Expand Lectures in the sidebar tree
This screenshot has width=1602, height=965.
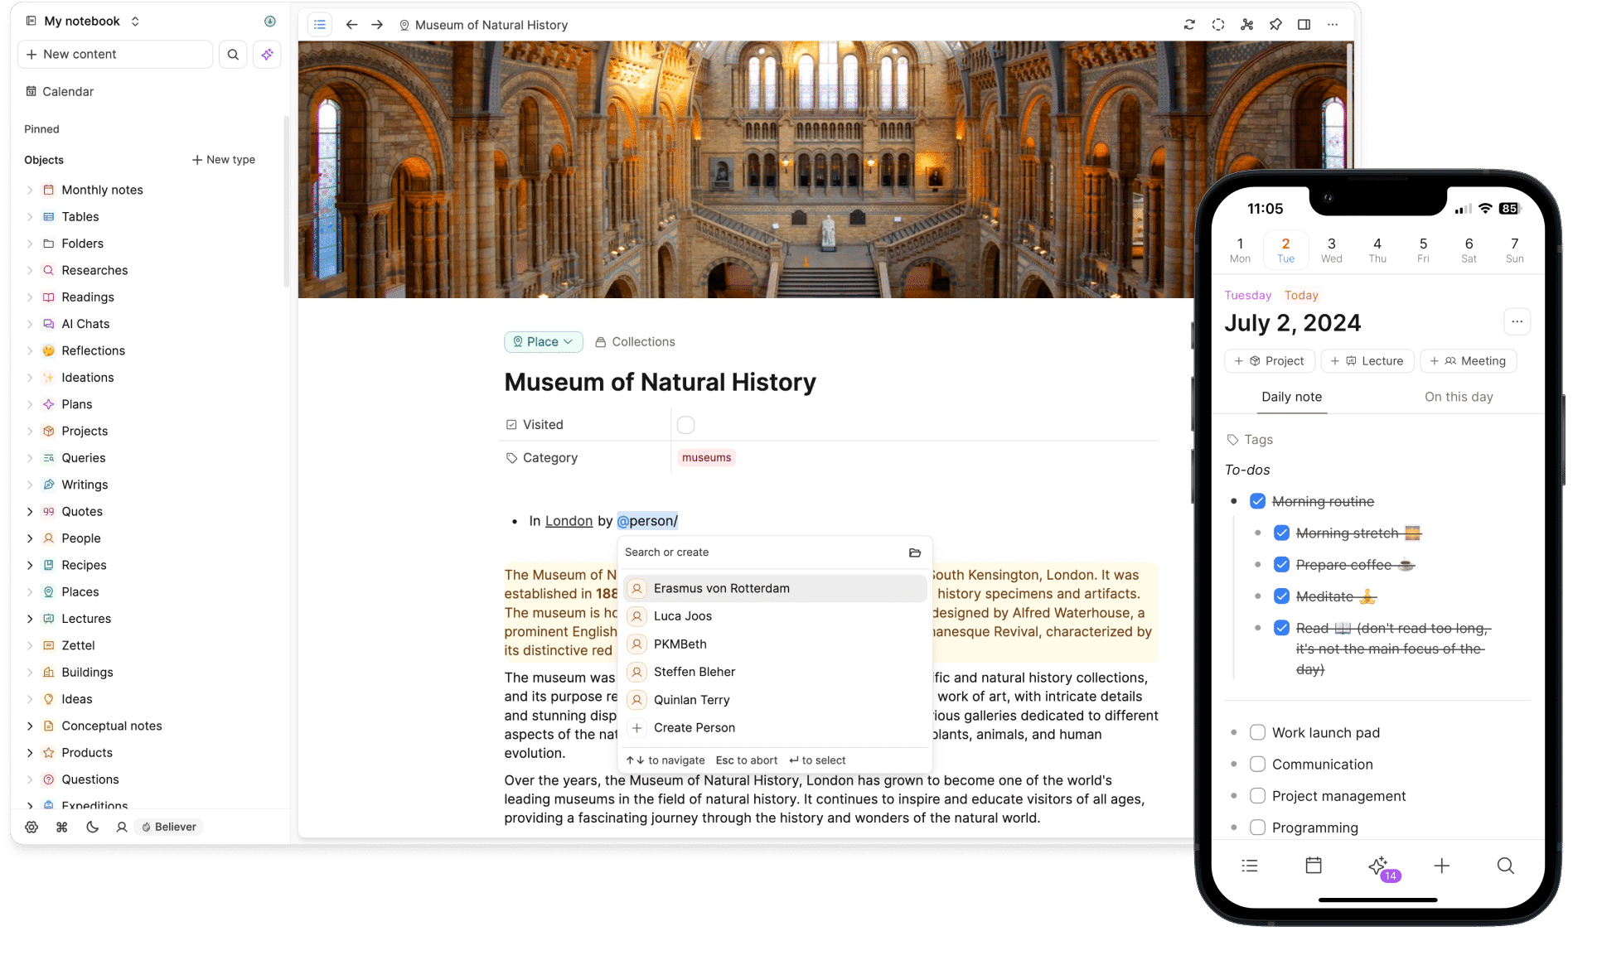(x=31, y=619)
